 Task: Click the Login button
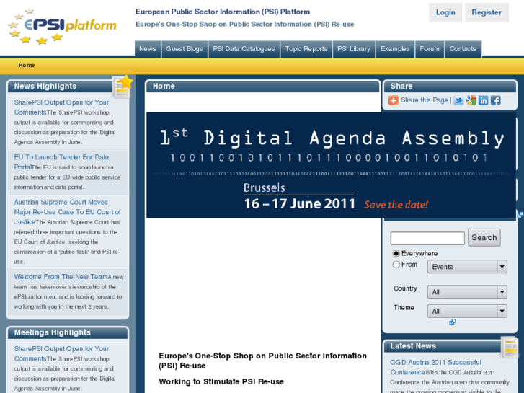click(x=445, y=13)
